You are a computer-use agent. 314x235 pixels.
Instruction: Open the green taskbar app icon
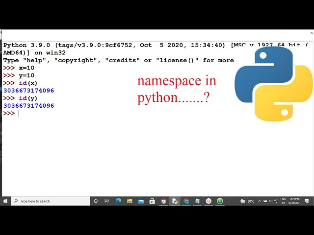tap(220, 201)
